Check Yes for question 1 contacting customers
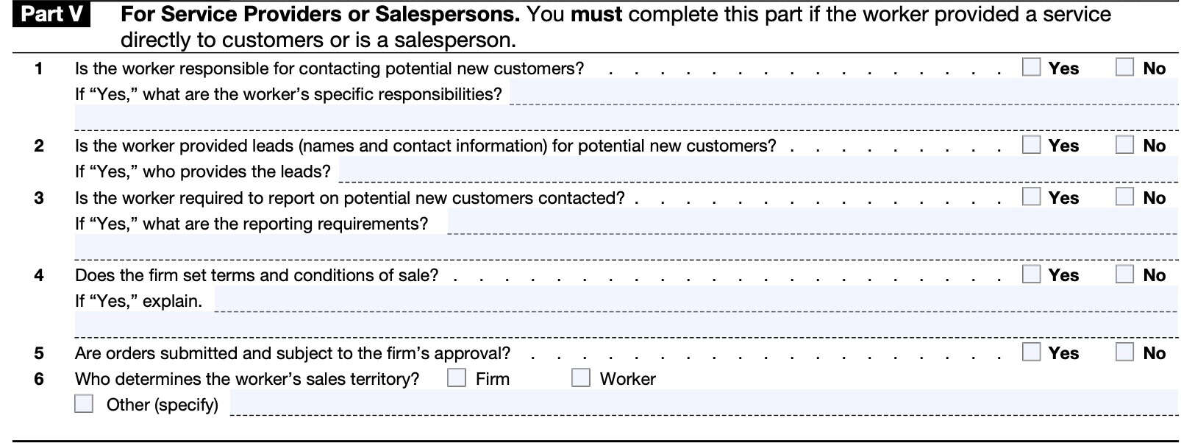The width and height of the screenshot is (1181, 443). pos(1031,68)
